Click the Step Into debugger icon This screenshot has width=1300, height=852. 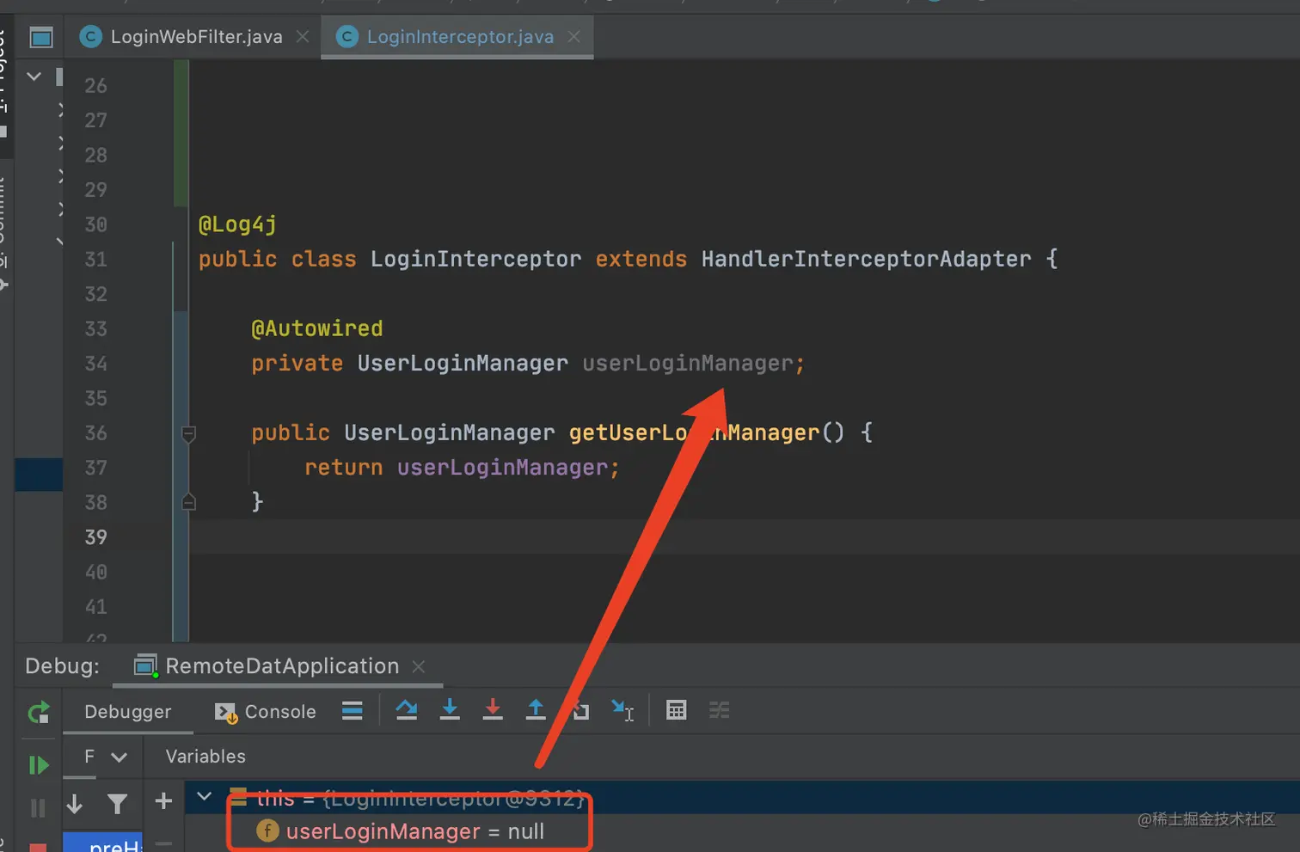pos(450,709)
